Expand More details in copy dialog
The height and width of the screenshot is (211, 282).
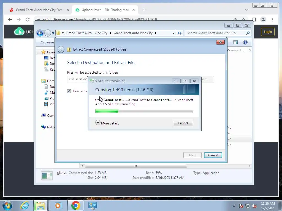(107, 123)
